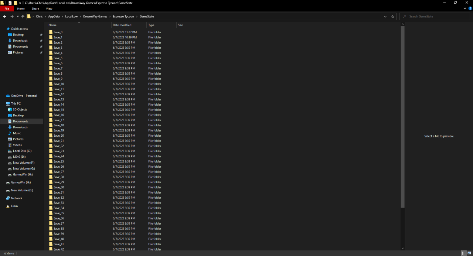Open the address bar history dropdown
The height and width of the screenshot is (256, 473).
point(385,17)
